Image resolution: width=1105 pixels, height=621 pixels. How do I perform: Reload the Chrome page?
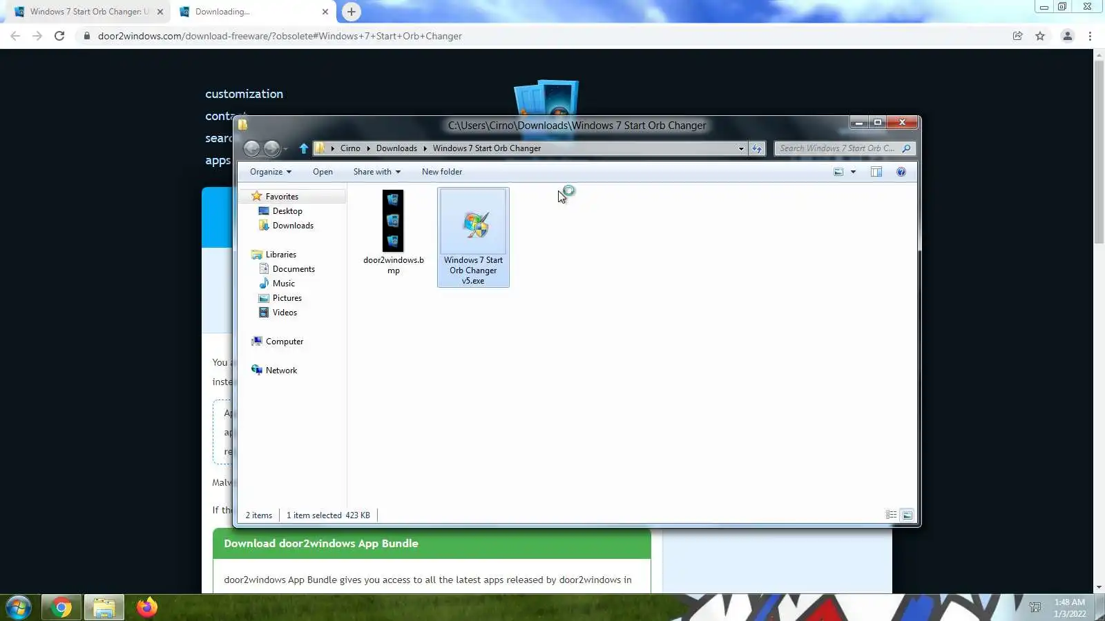(x=59, y=36)
